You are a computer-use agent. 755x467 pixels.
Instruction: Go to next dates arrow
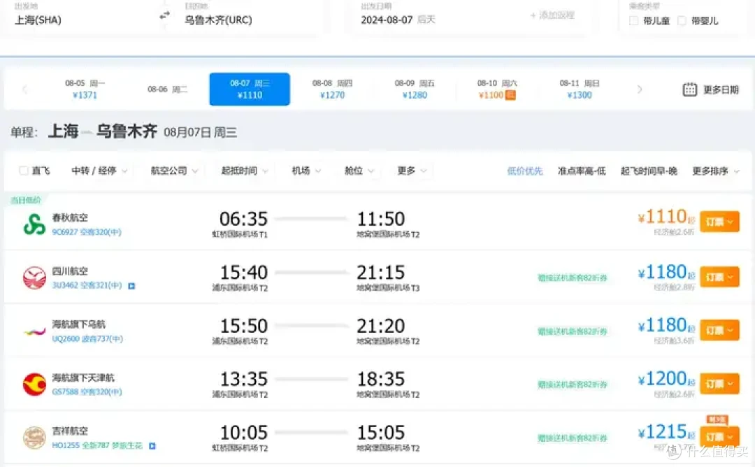pos(640,89)
